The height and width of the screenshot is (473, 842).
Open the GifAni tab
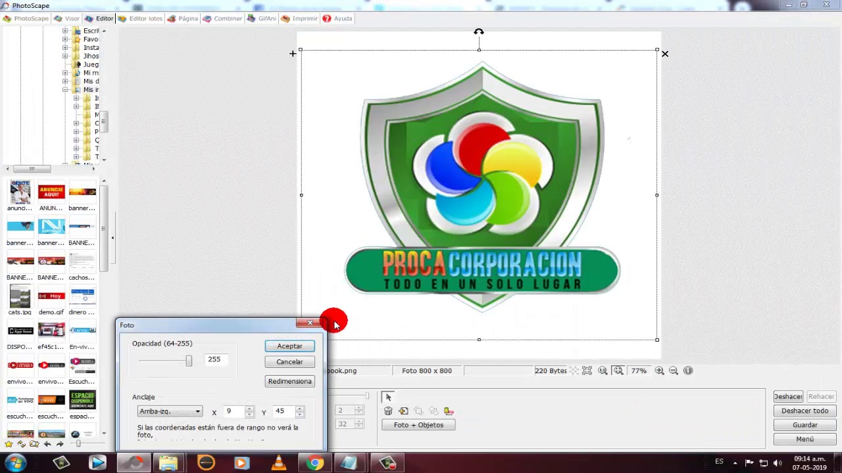pos(262,18)
